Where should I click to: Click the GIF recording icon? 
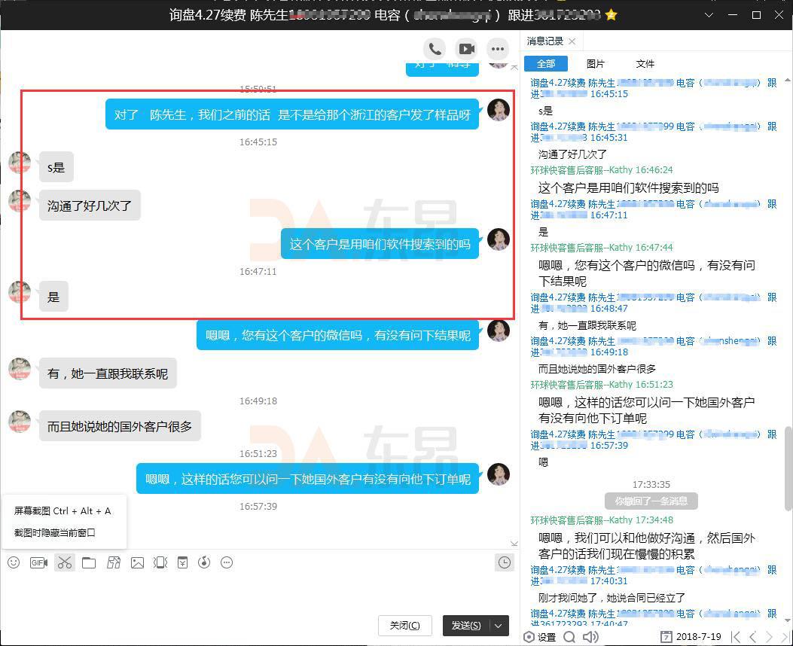[38, 562]
